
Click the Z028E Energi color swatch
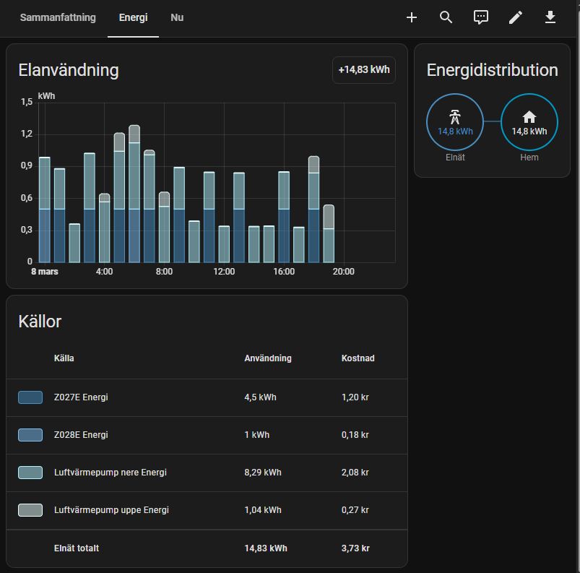click(x=30, y=435)
